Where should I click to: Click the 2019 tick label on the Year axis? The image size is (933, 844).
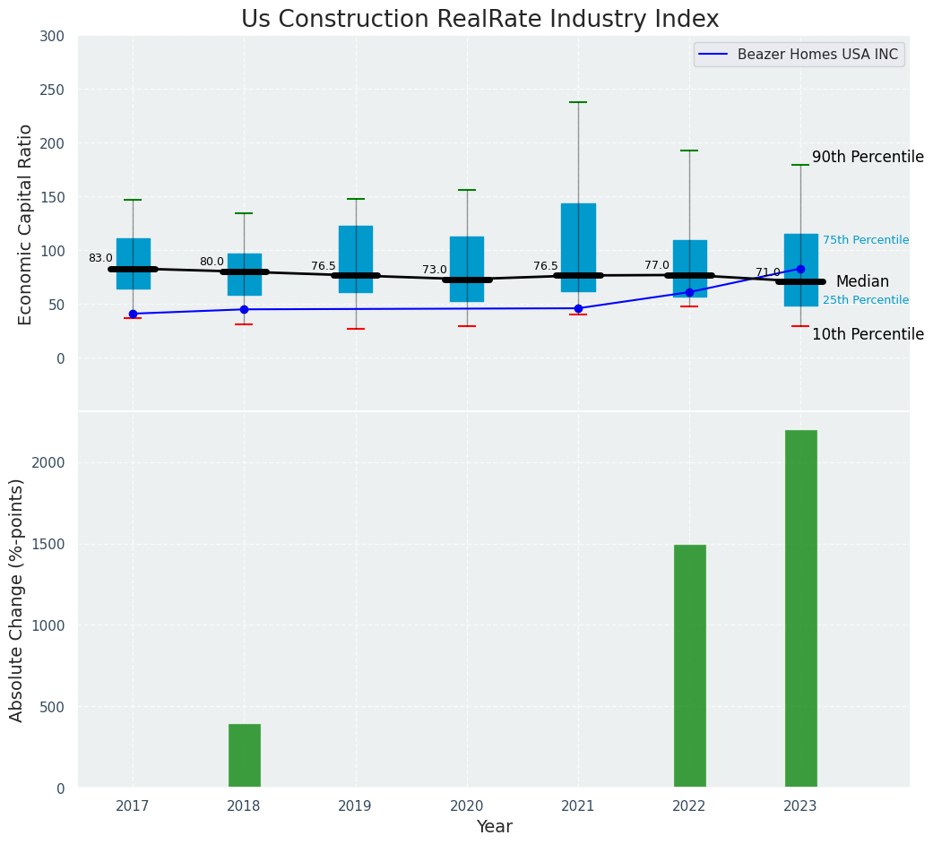click(x=356, y=806)
